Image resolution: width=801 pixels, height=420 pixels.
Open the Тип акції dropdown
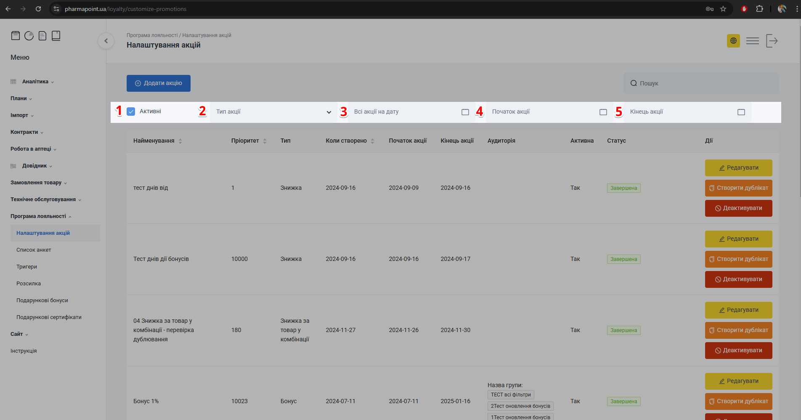click(x=273, y=112)
